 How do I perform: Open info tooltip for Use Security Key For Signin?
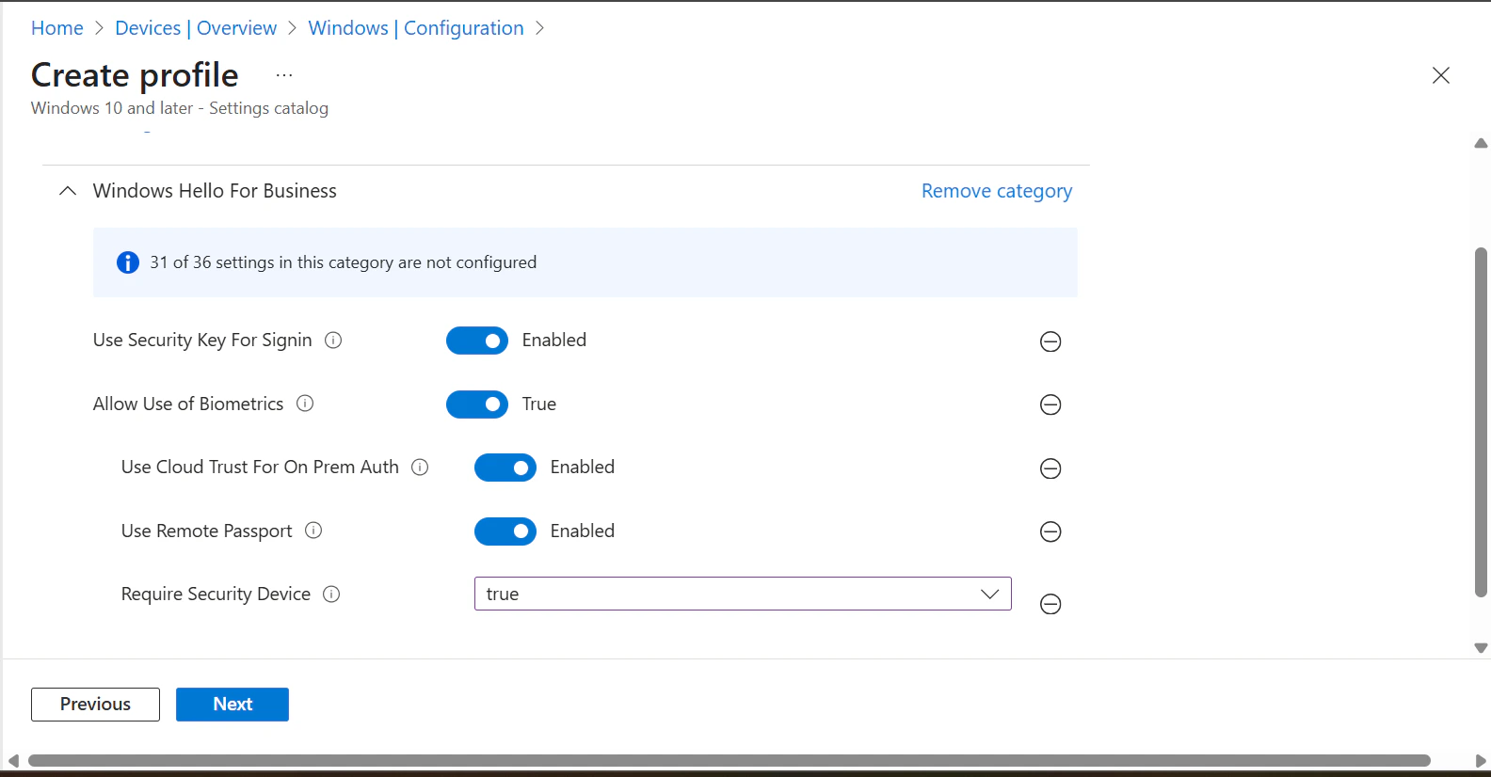[333, 341]
